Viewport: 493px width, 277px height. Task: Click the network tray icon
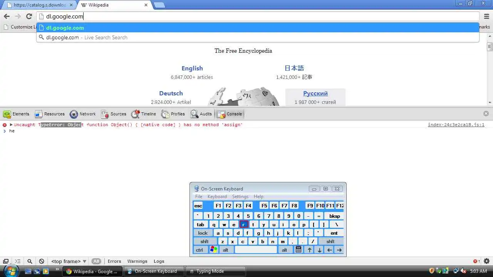click(x=456, y=271)
